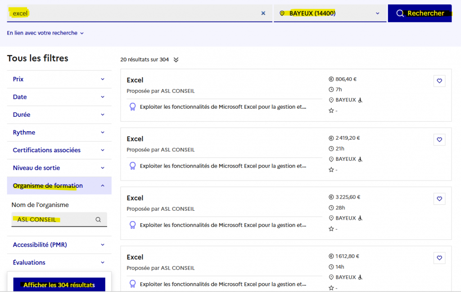Expand the Date filter
The width and height of the screenshot is (461, 292).
coord(59,97)
